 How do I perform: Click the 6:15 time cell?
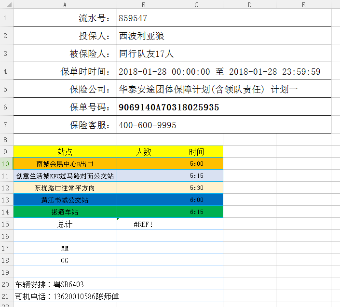click(x=196, y=212)
